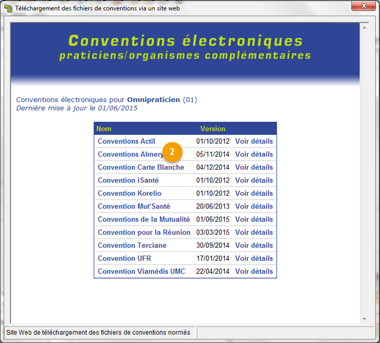The height and width of the screenshot is (343, 380).
Task: Select the 20/06/2013 version date
Action: [x=213, y=207]
